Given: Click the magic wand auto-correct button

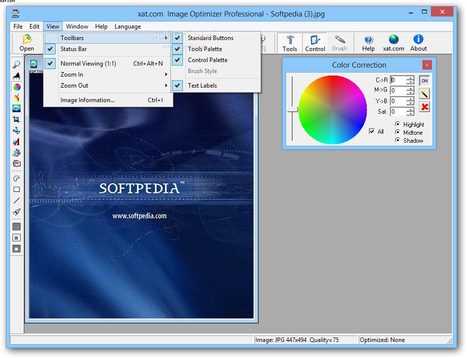Looking at the screenshot, I should 424,94.
